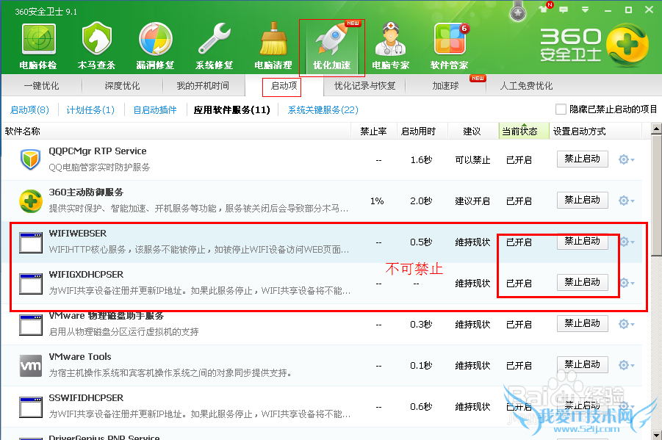Switch to 深度优化 tab
Screen dimensions: 662x440
pyautogui.click(x=122, y=86)
